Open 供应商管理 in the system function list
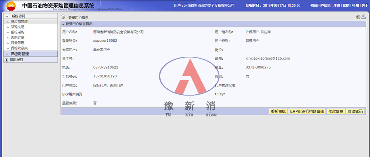The width and height of the screenshot is (370, 157). [x=19, y=22]
